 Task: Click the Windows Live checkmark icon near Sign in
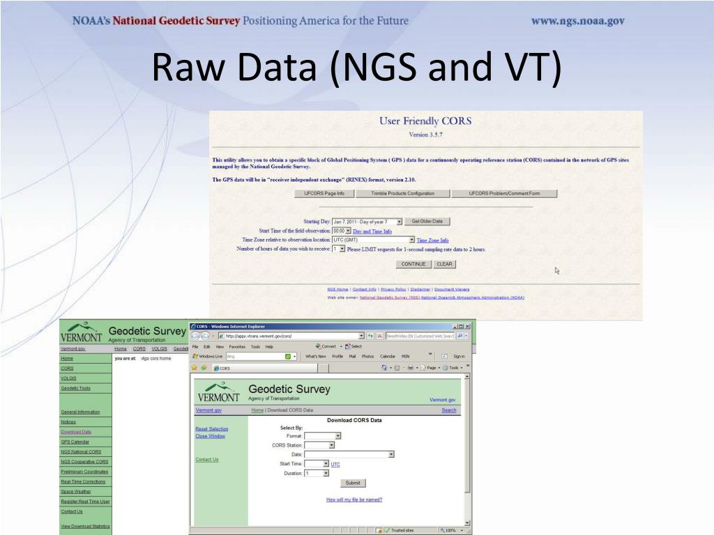tap(444, 356)
